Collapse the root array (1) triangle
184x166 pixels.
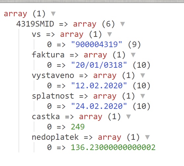(x=53, y=14)
